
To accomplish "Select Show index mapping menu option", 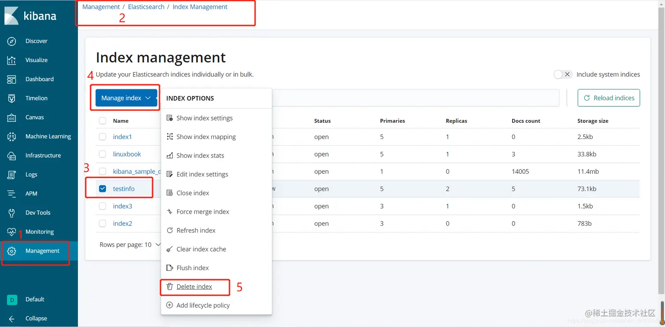I will tap(216, 137).
